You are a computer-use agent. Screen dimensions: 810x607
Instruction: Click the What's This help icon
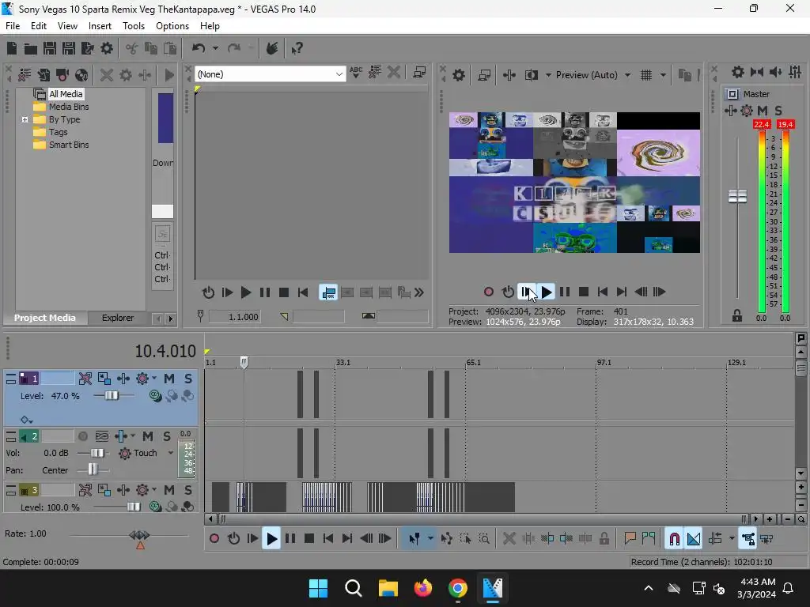click(297, 48)
